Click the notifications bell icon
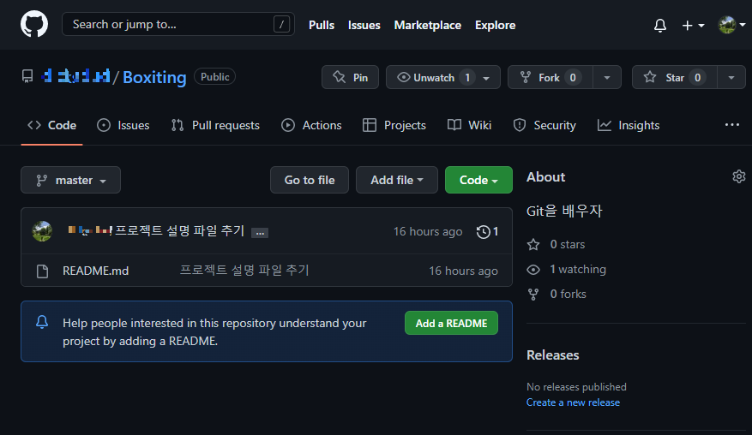The image size is (752, 435). click(660, 25)
